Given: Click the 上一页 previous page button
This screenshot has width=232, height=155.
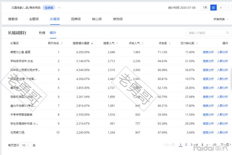Looking at the screenshot, I should [170, 144].
